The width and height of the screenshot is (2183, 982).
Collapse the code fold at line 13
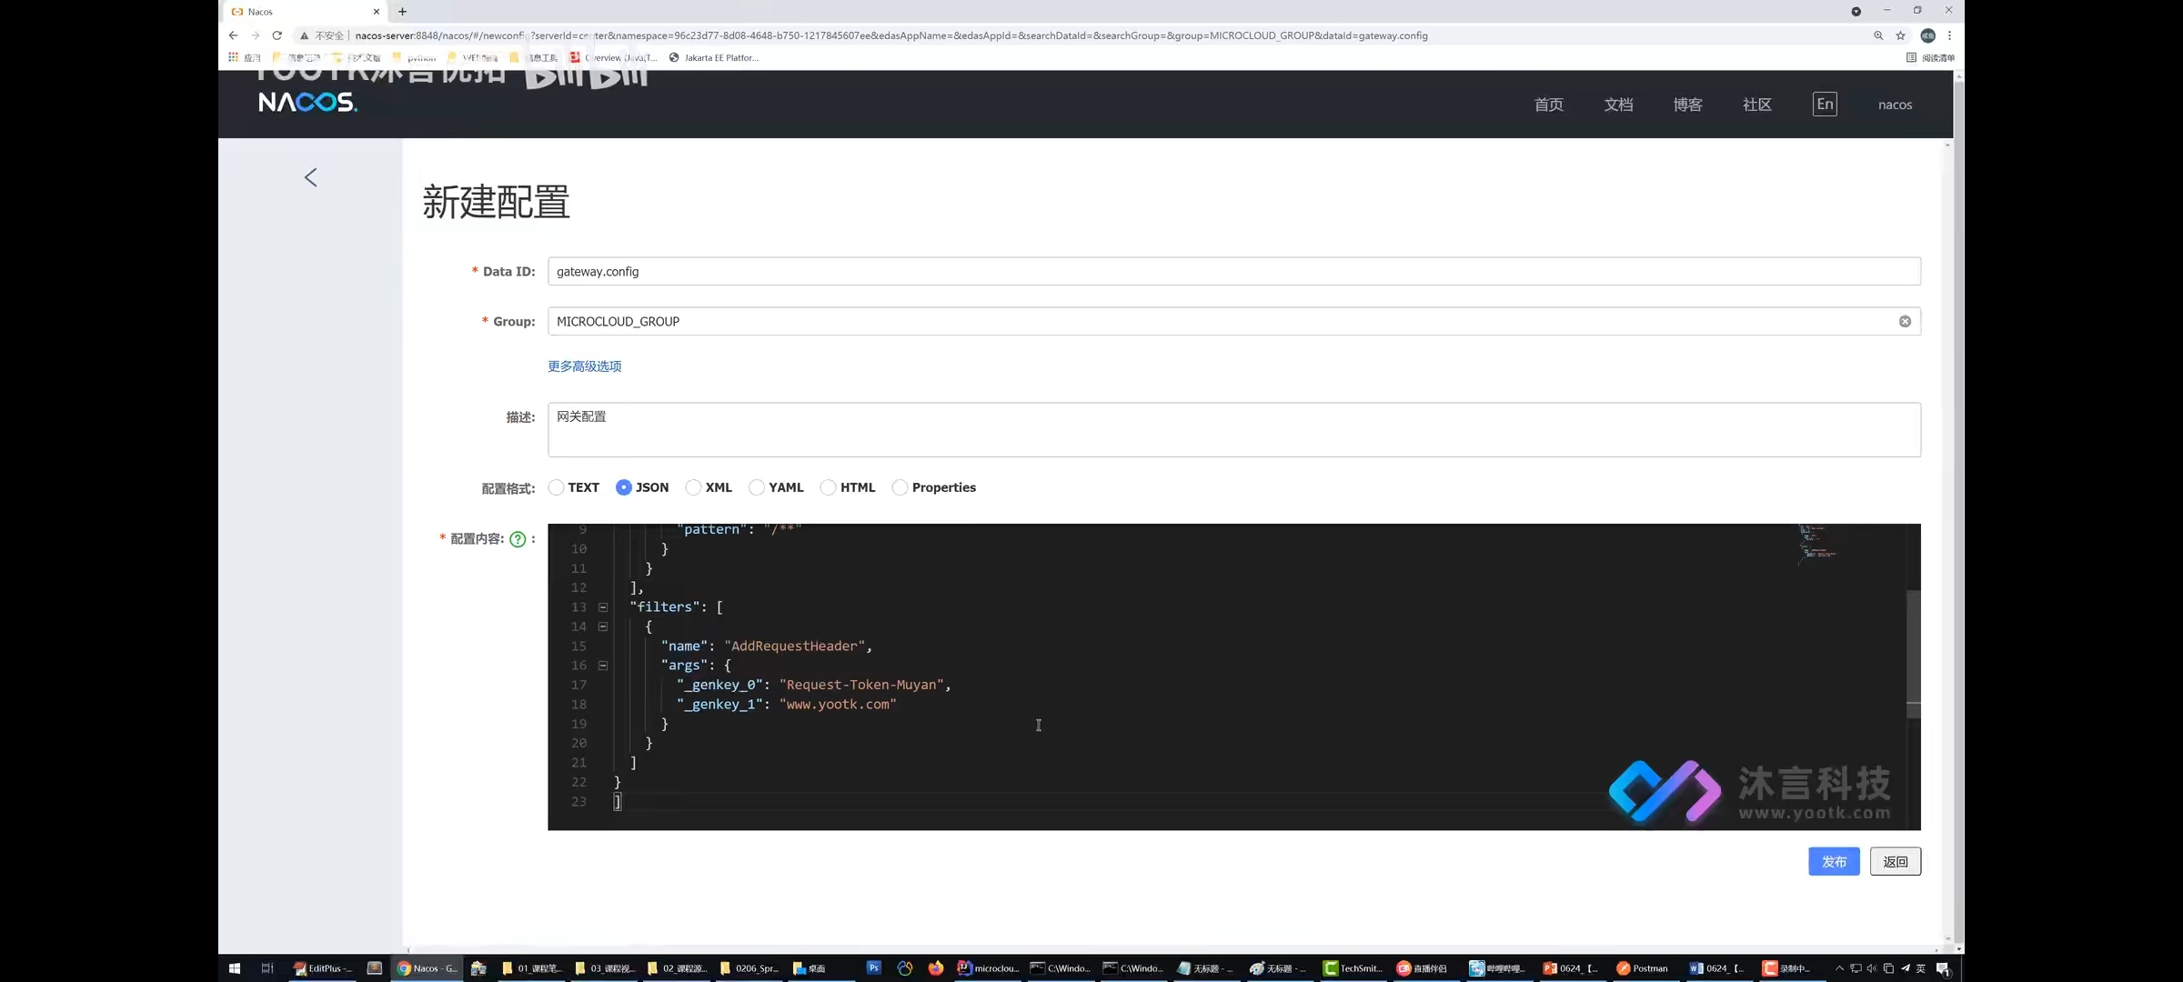pyautogui.click(x=603, y=607)
